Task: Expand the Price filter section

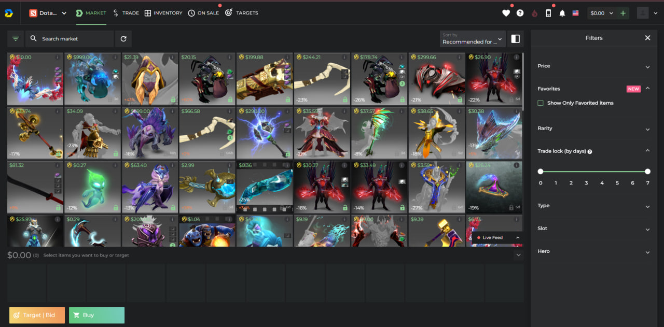Action: click(x=593, y=66)
